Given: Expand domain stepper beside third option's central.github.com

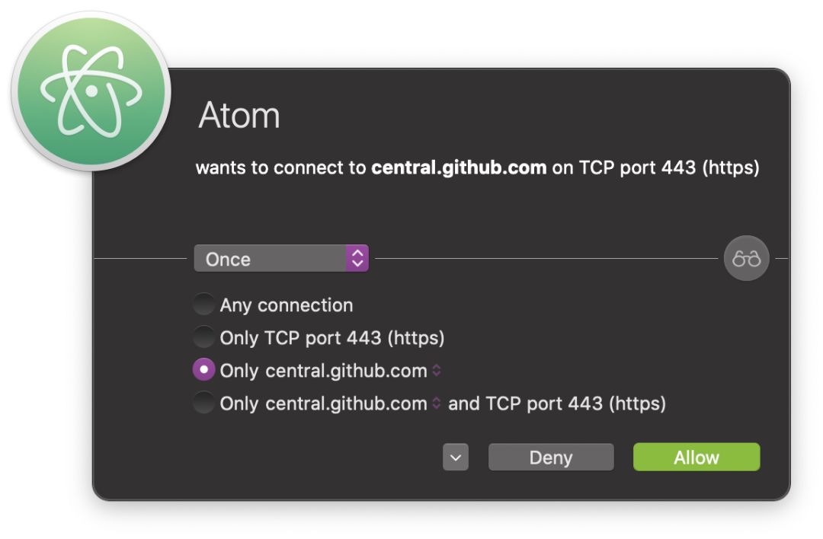Looking at the screenshot, I should [437, 371].
